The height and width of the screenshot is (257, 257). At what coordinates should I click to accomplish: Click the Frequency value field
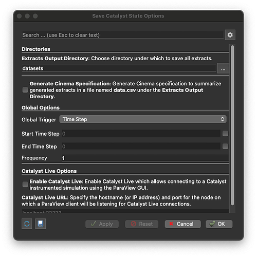(145, 158)
